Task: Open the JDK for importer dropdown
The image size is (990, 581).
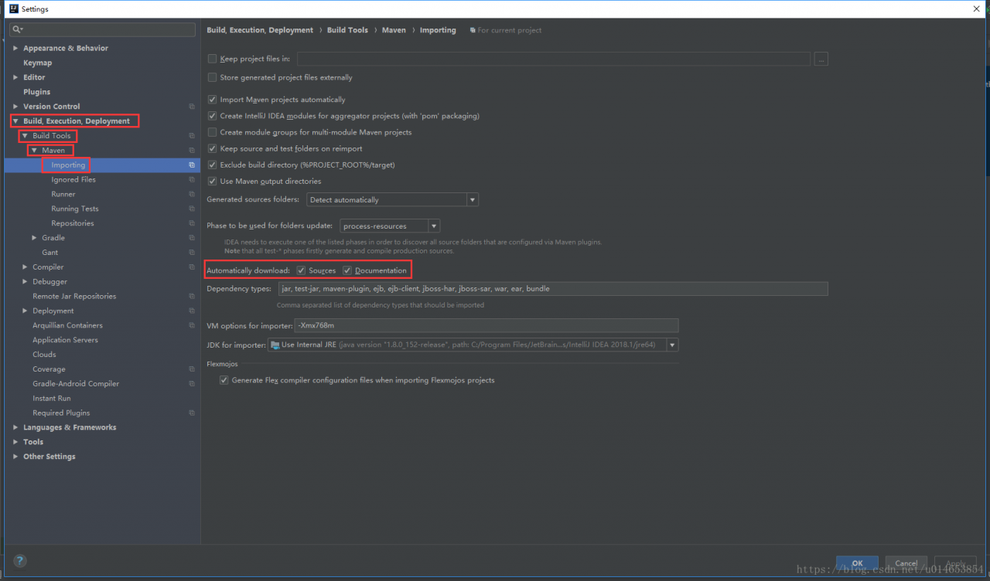Action: point(473,345)
